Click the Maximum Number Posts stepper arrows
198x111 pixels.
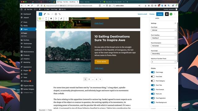pos(175,62)
